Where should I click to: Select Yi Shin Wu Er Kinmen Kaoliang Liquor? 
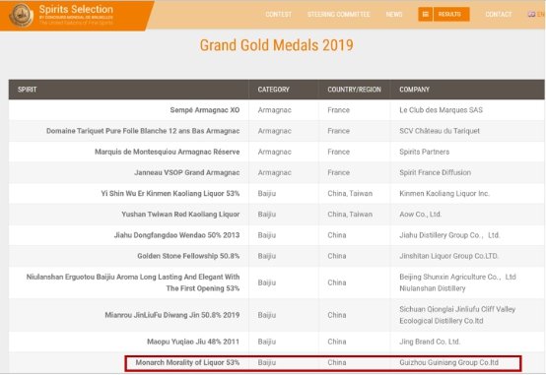[171, 194]
